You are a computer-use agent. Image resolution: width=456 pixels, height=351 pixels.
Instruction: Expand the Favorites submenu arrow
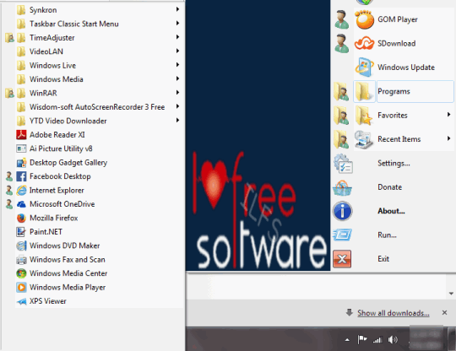coord(448,115)
